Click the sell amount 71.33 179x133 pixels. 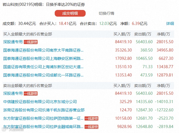coord(148,67)
